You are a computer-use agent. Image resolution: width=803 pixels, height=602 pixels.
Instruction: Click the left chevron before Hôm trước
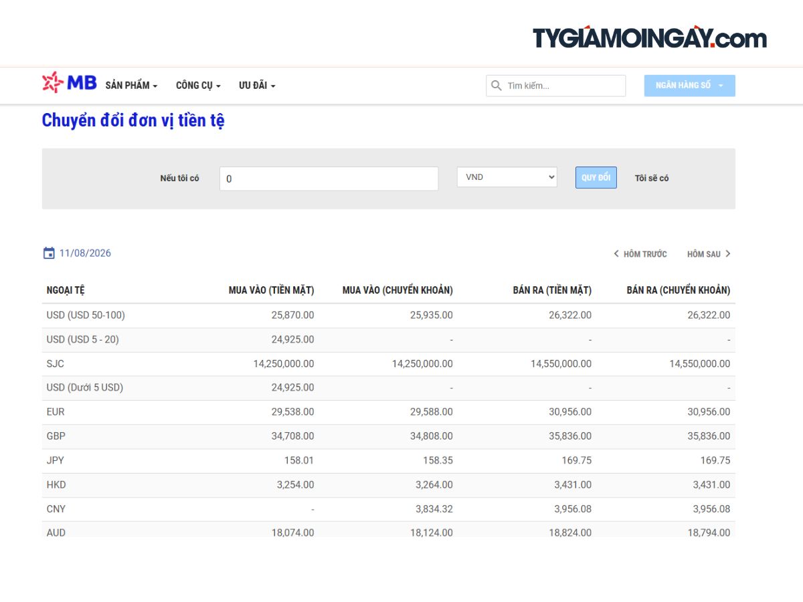(616, 254)
